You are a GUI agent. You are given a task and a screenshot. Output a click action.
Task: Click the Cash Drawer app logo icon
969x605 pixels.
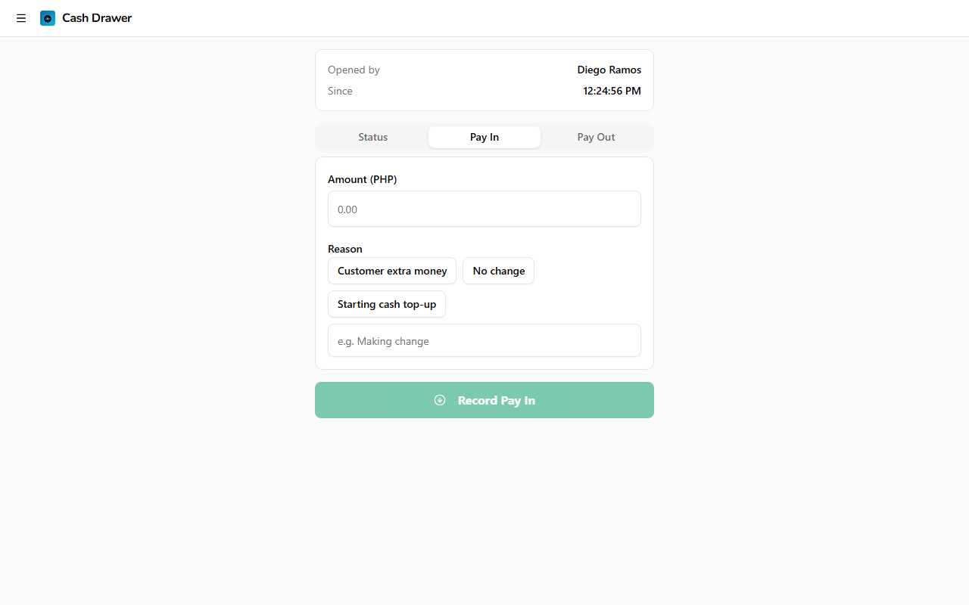pos(48,18)
